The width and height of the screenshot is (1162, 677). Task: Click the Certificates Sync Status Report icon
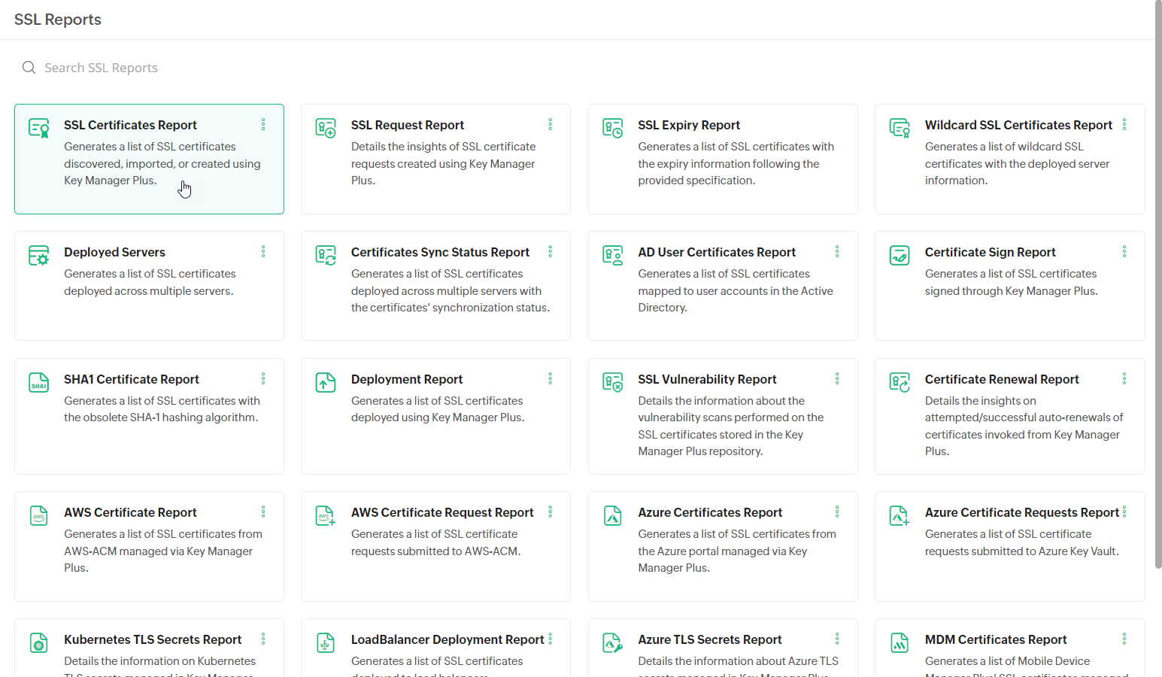326,255
